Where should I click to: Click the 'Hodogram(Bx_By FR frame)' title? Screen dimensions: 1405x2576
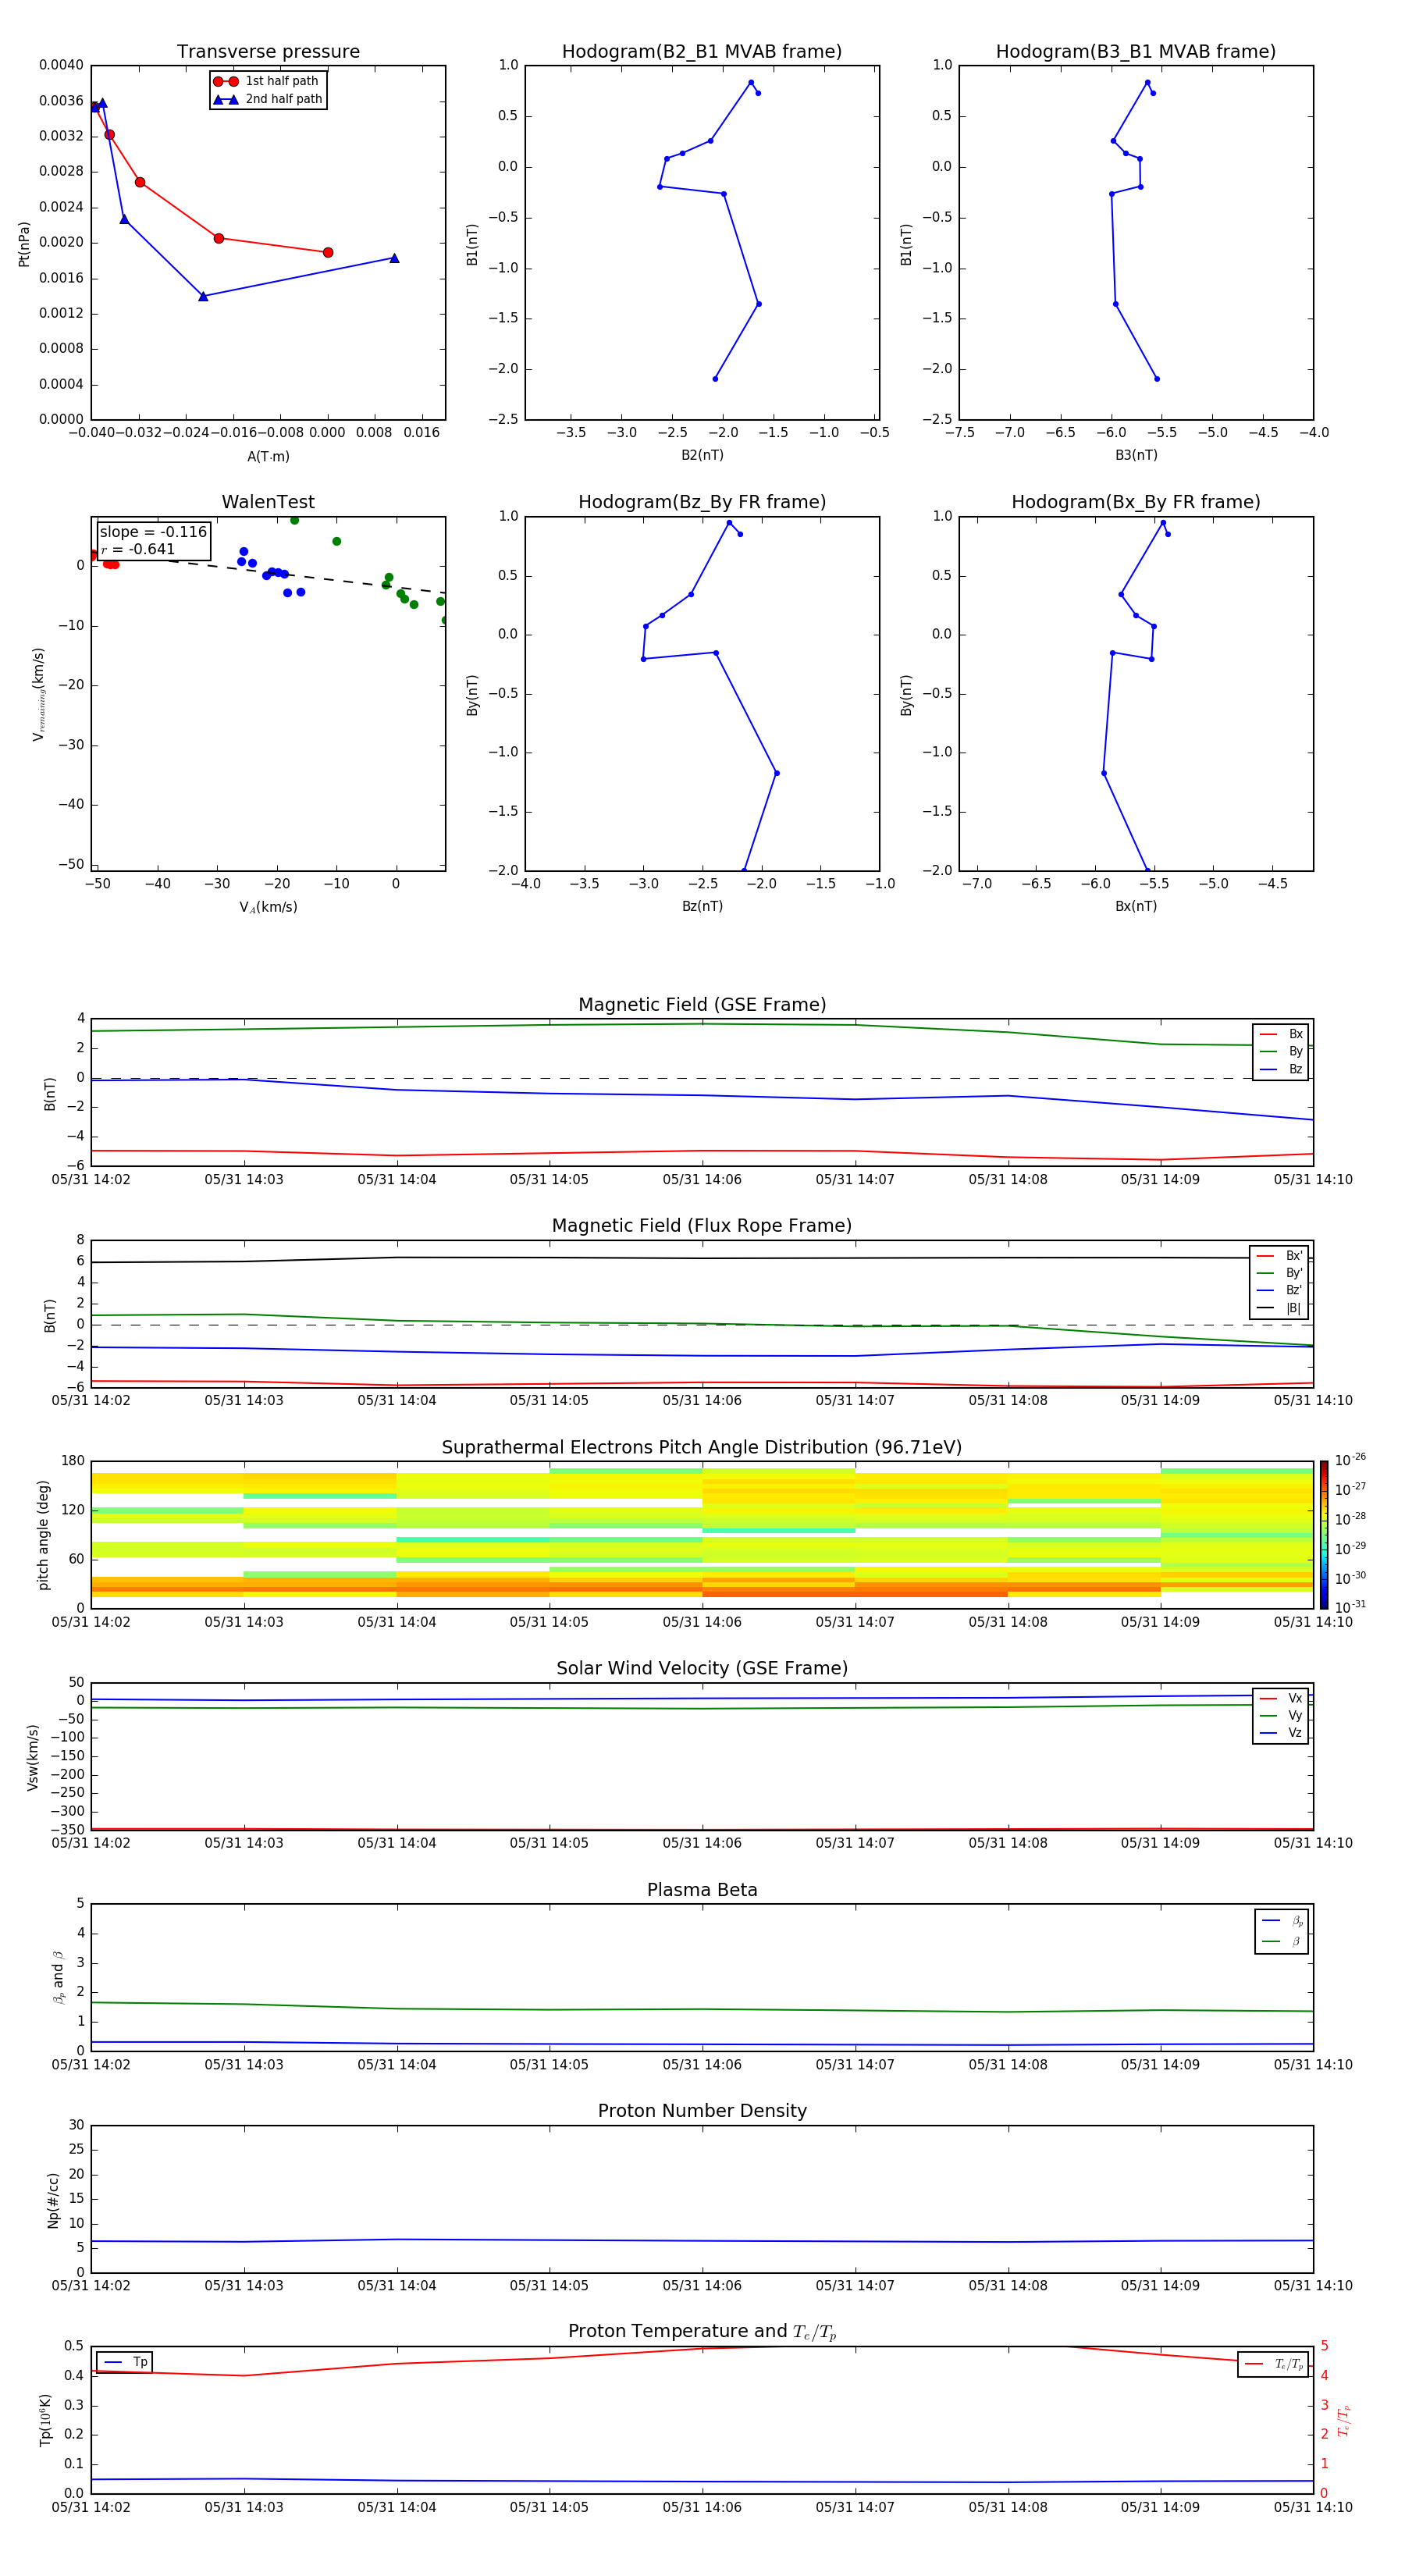tap(1136, 502)
